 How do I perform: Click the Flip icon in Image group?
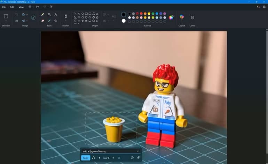pyautogui.click(x=23, y=21)
